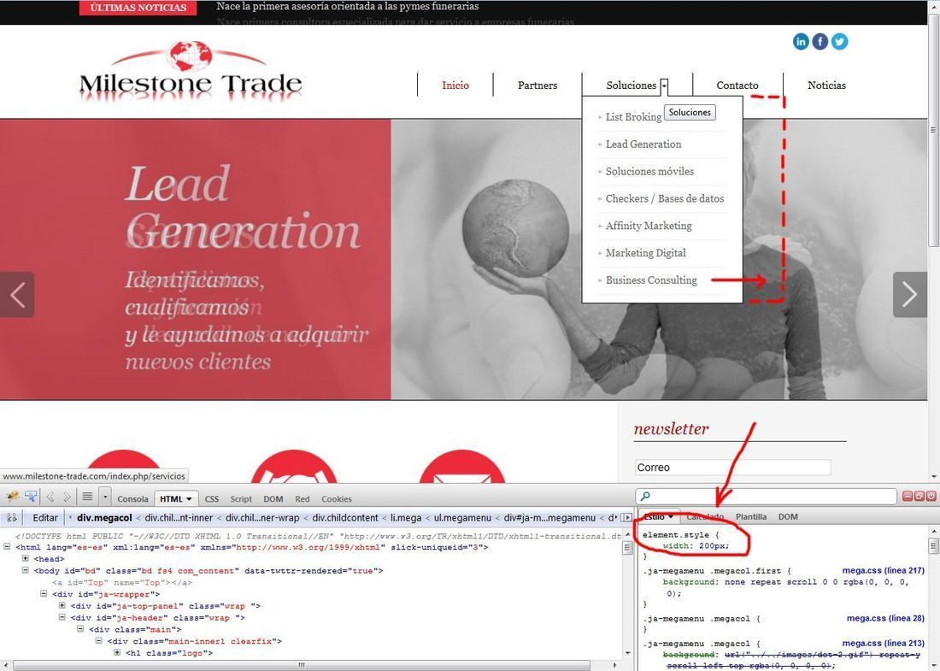
Task: Click the breadcrumb overflow arrow button
Action: 626,517
